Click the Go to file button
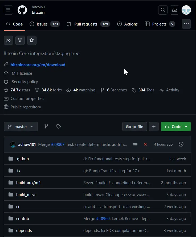The width and height of the screenshot is (196, 237). 134,126
